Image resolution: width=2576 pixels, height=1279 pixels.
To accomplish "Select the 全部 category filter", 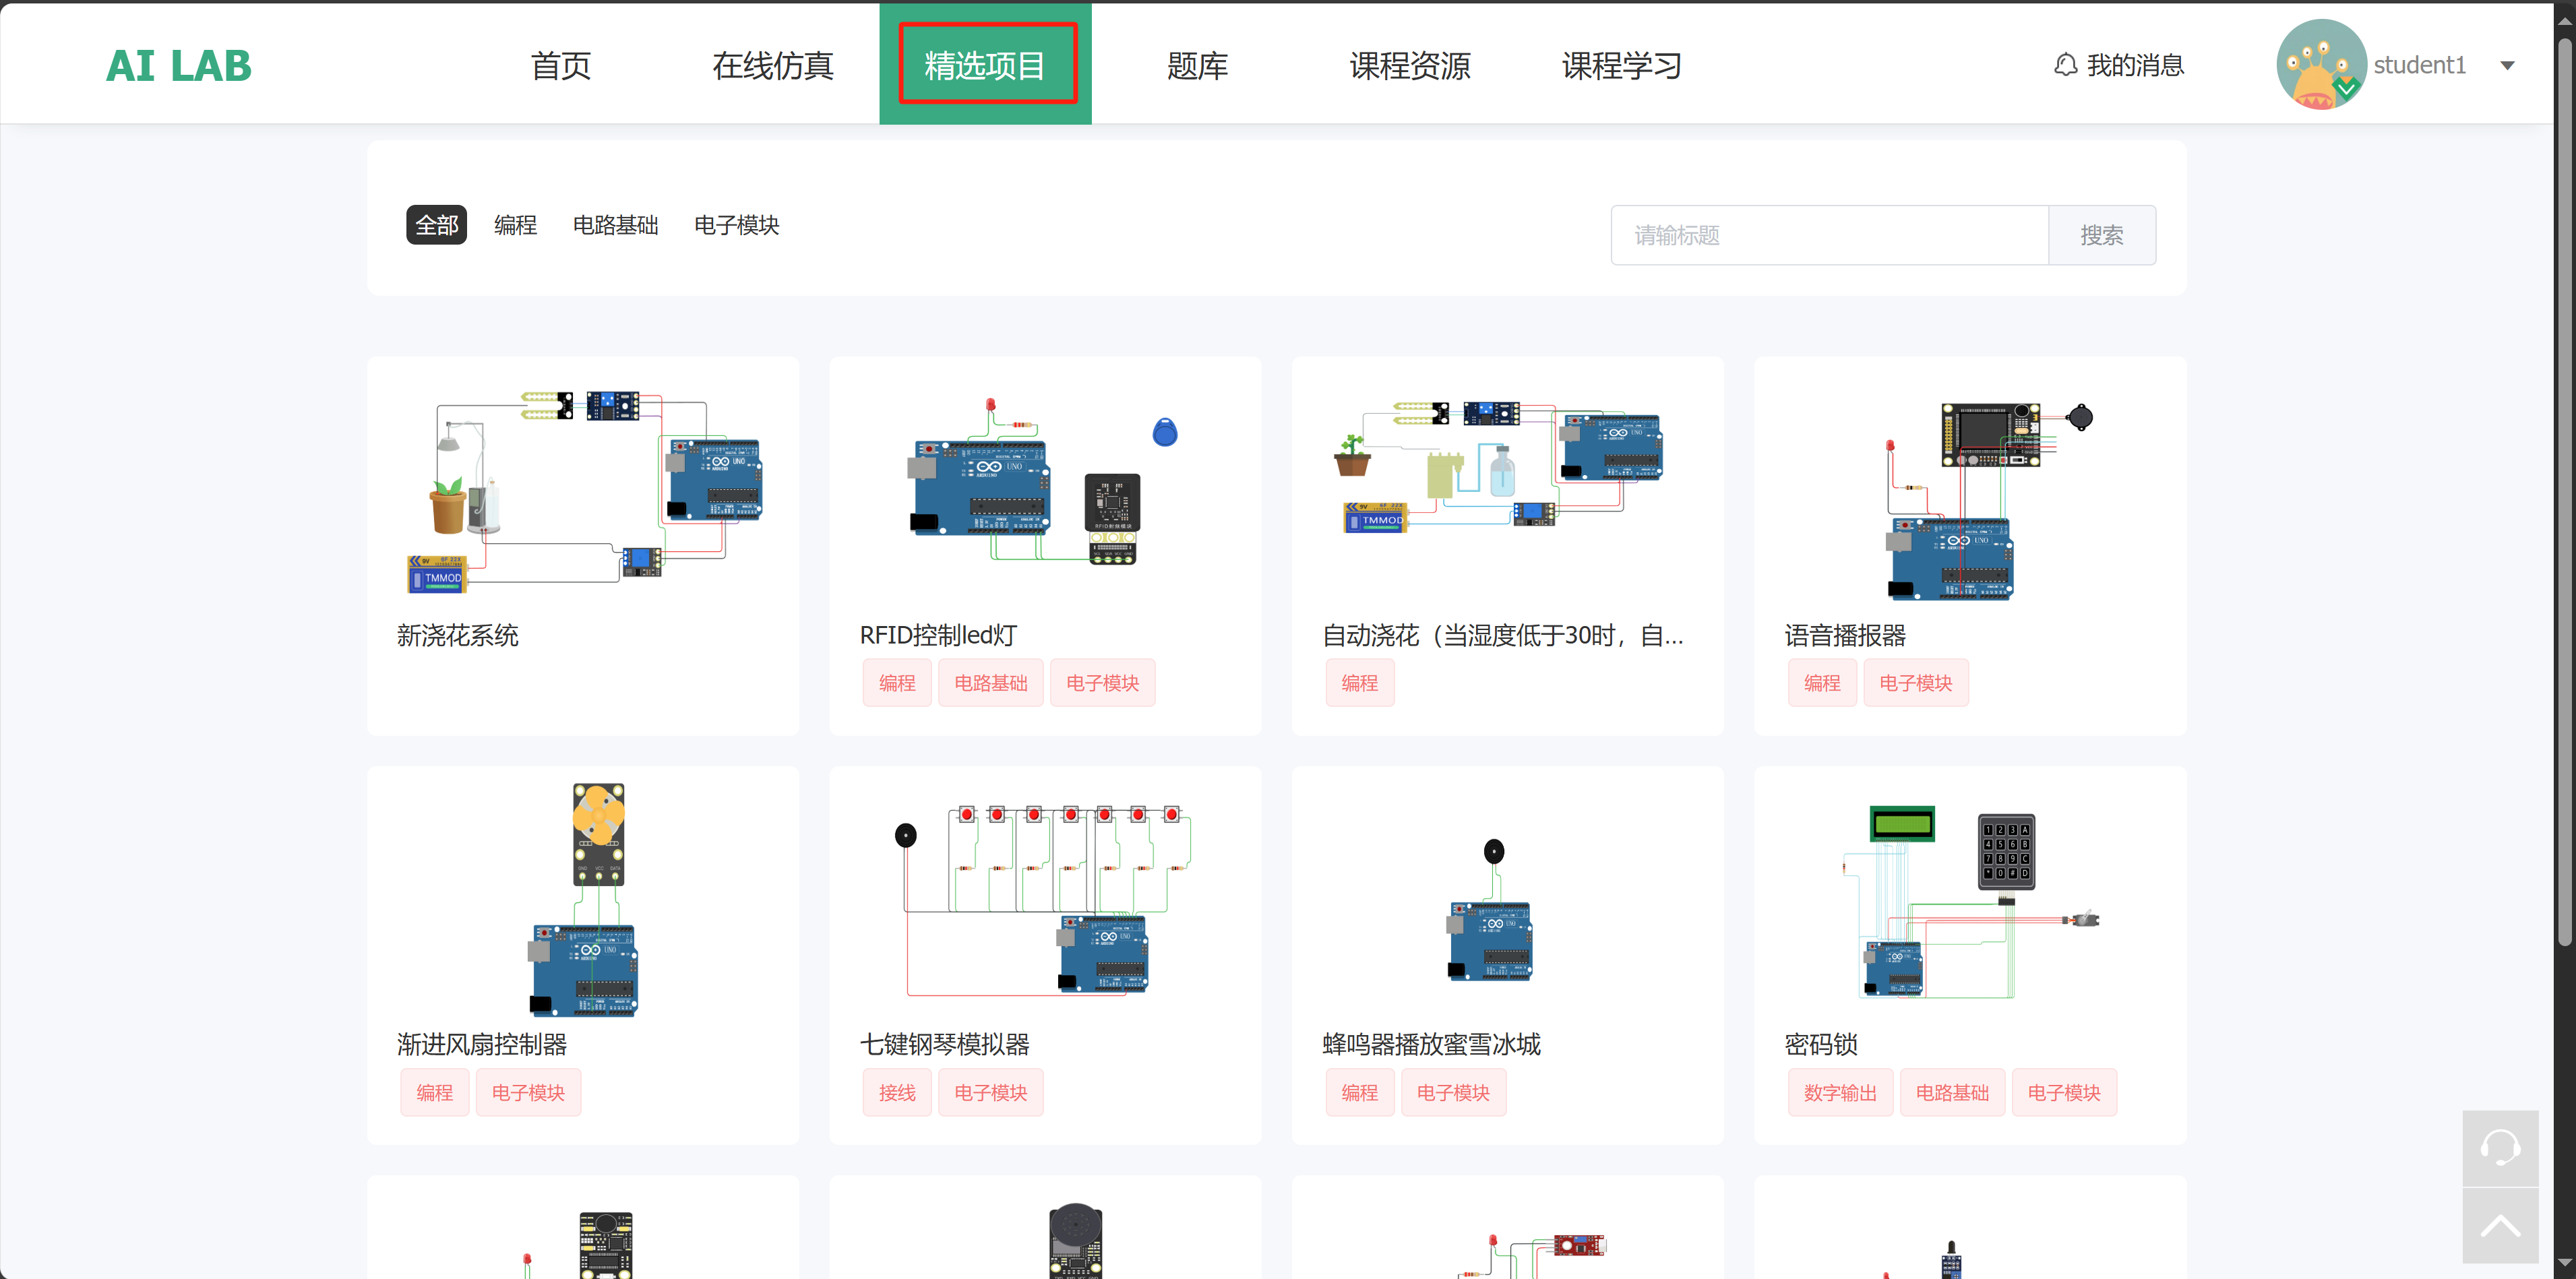I will coord(436,225).
